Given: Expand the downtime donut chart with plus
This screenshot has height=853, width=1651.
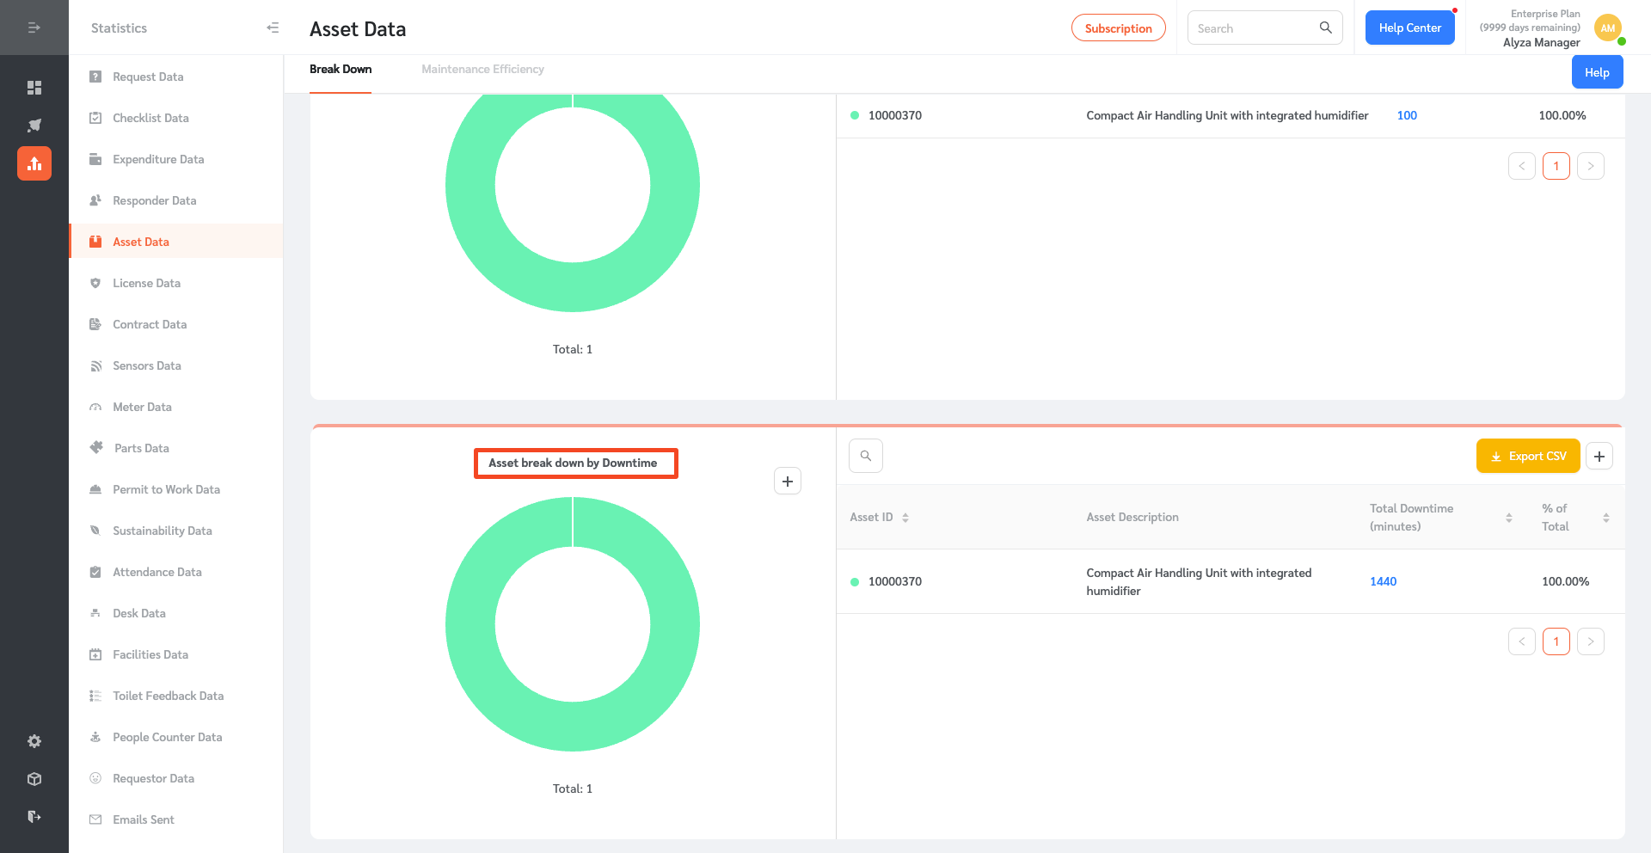Looking at the screenshot, I should (x=788, y=482).
